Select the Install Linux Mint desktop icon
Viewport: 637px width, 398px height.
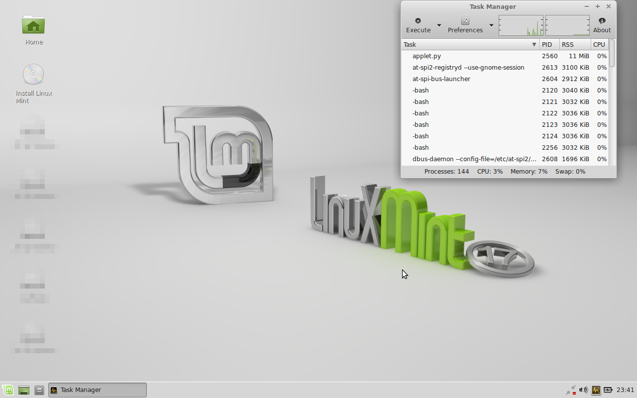[33, 84]
